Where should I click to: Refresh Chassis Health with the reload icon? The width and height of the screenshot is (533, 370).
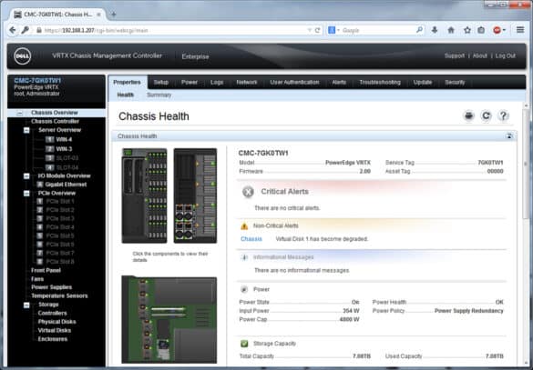pos(487,116)
